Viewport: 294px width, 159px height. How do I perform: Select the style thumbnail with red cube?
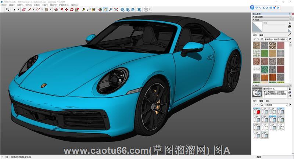(257, 111)
